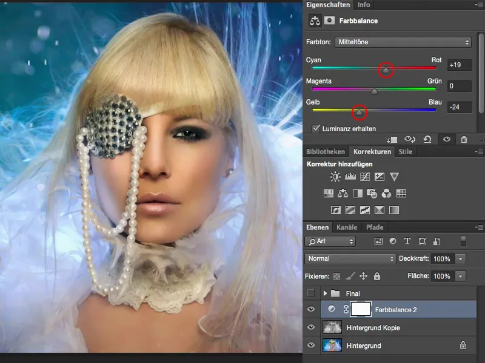Filter layers by pixel layers icon
Image resolution: width=485 pixels, height=363 pixels.
(x=378, y=241)
